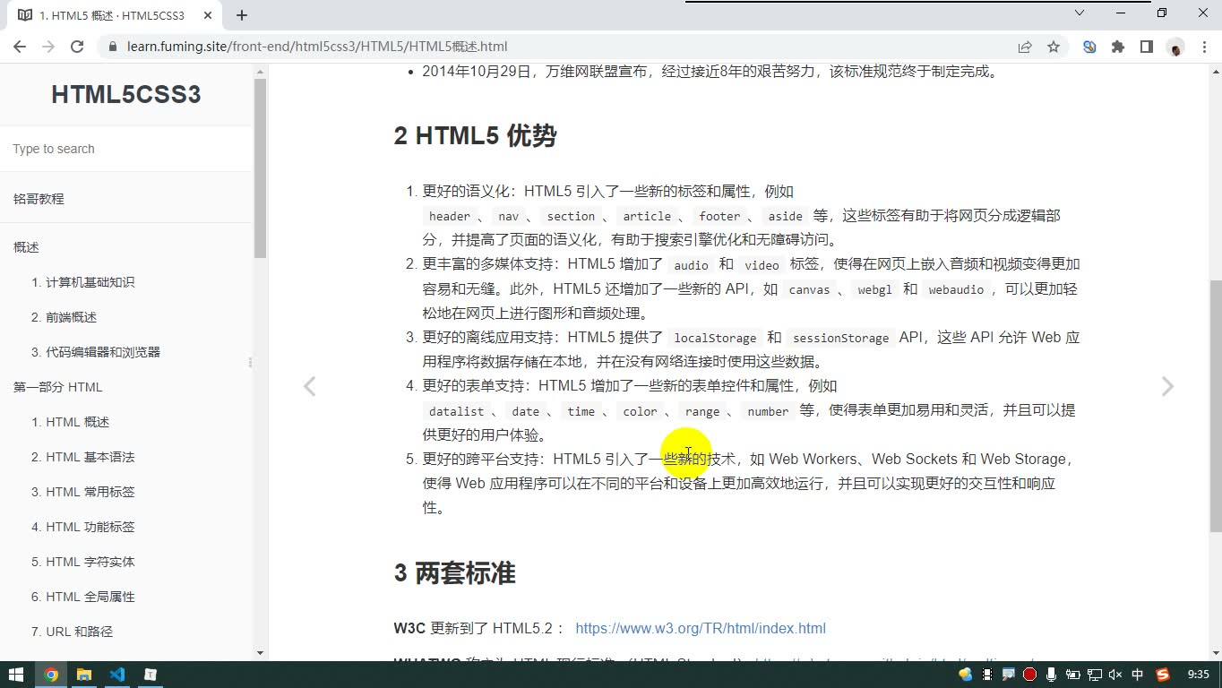The height and width of the screenshot is (688, 1222).
Task: Click the sidebar scrollbar down arrow
Action: [260, 653]
